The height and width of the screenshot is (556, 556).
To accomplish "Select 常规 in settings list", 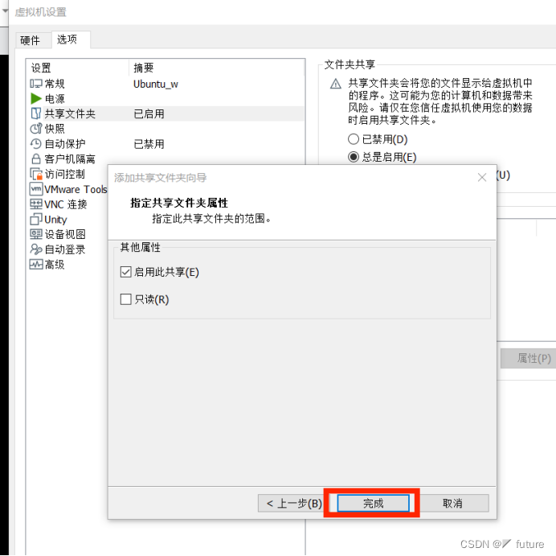I will click(x=55, y=84).
